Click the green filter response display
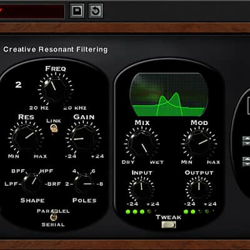 click(169, 94)
